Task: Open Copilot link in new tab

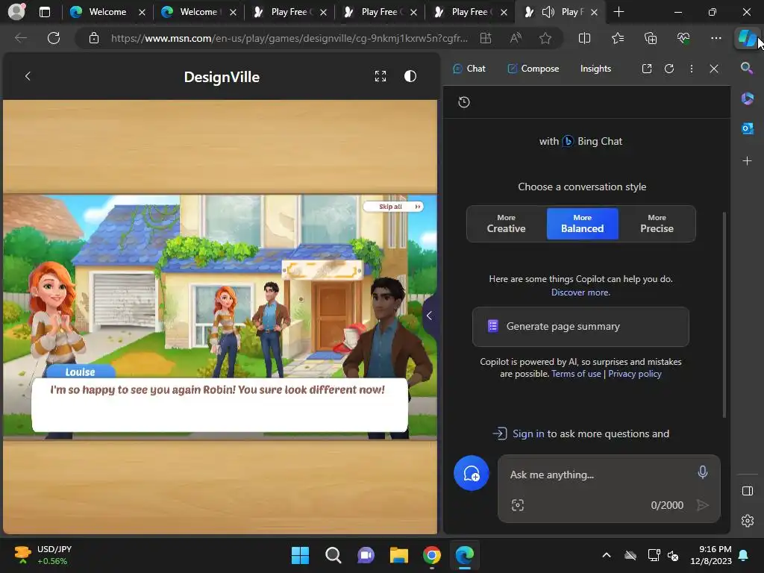Action: pyautogui.click(x=647, y=69)
